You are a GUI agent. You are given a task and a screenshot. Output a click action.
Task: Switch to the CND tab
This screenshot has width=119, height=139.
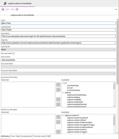tap(48, 136)
